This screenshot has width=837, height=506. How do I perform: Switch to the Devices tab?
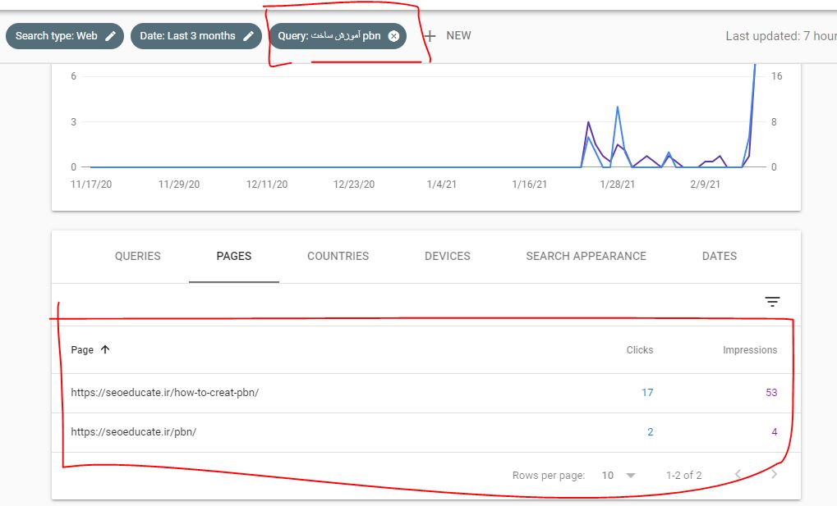(448, 256)
